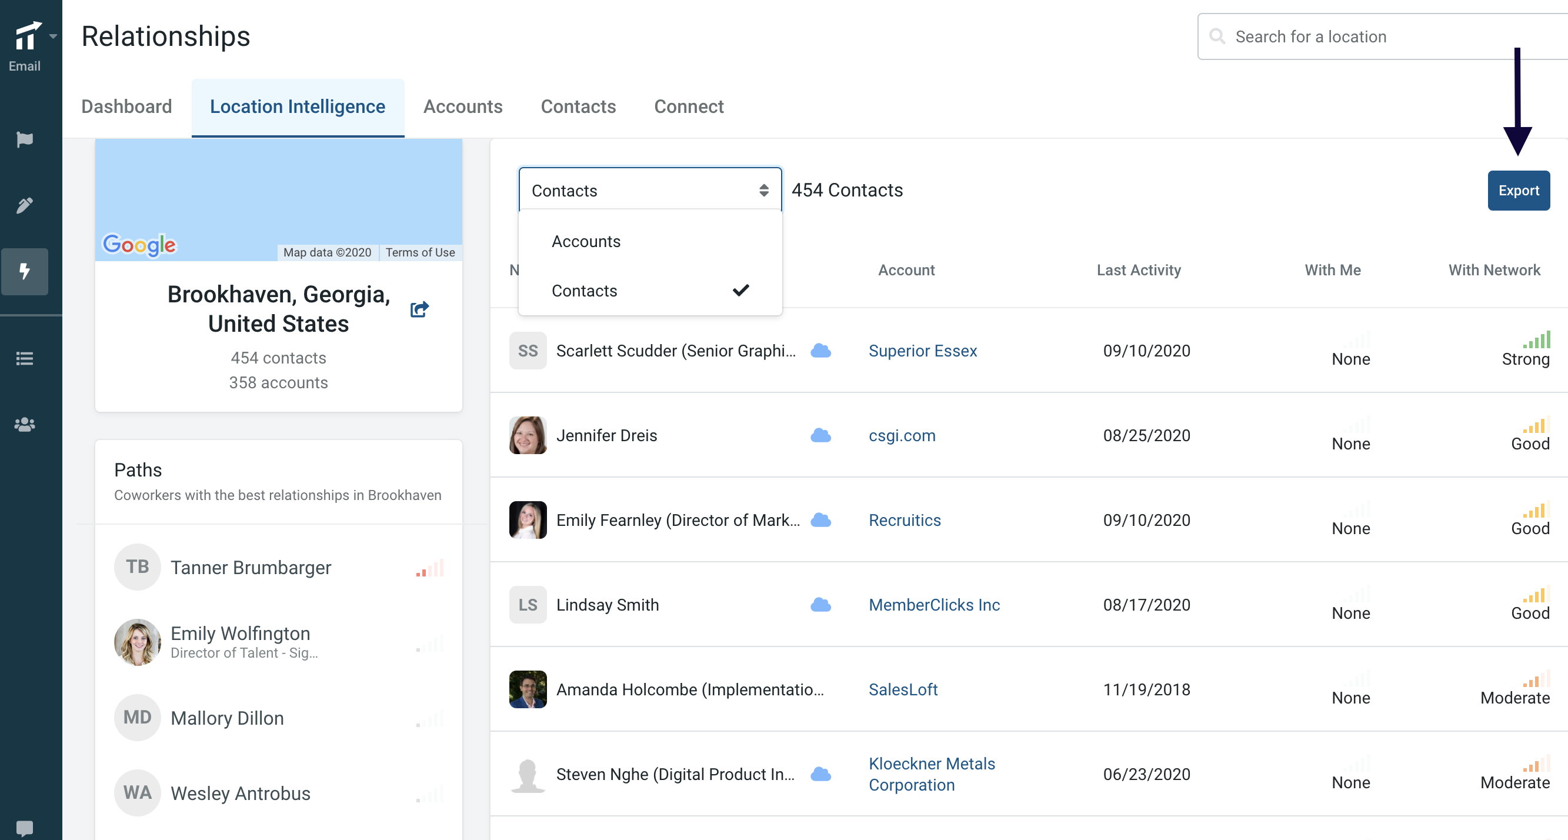Switch to the Contacts tab
The image size is (1568, 840).
578,106
